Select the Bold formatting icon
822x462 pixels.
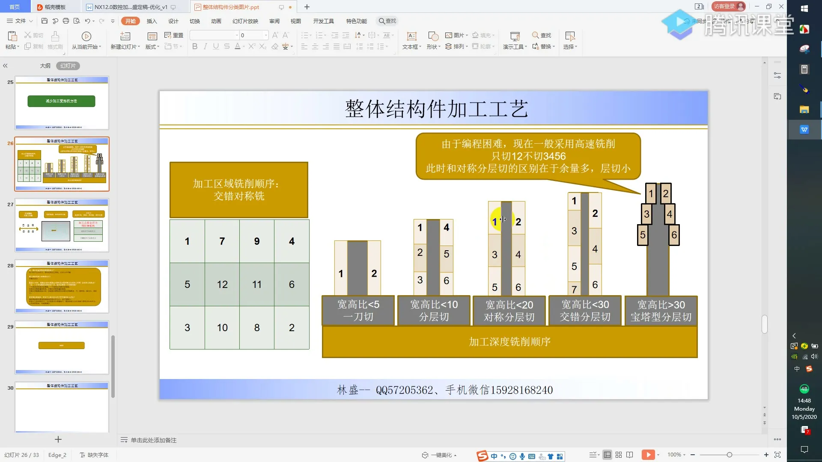point(195,47)
